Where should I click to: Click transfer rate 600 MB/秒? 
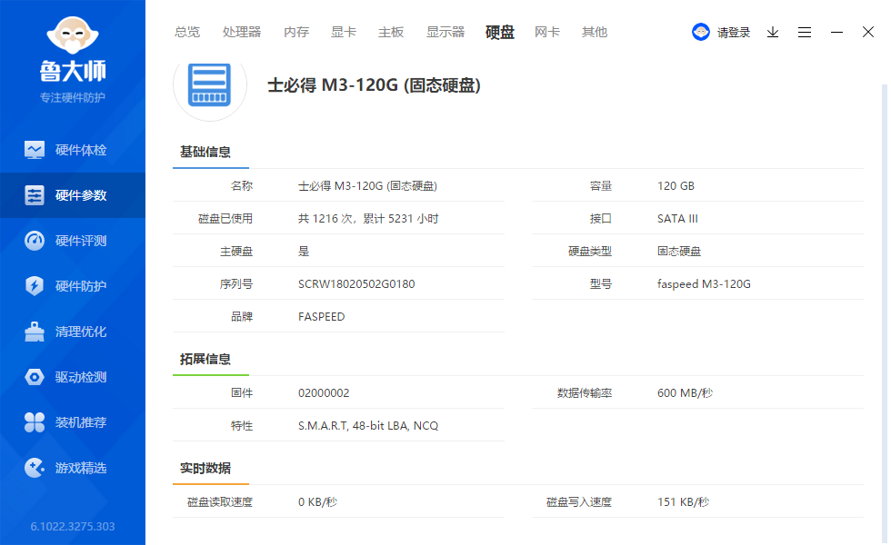685,392
